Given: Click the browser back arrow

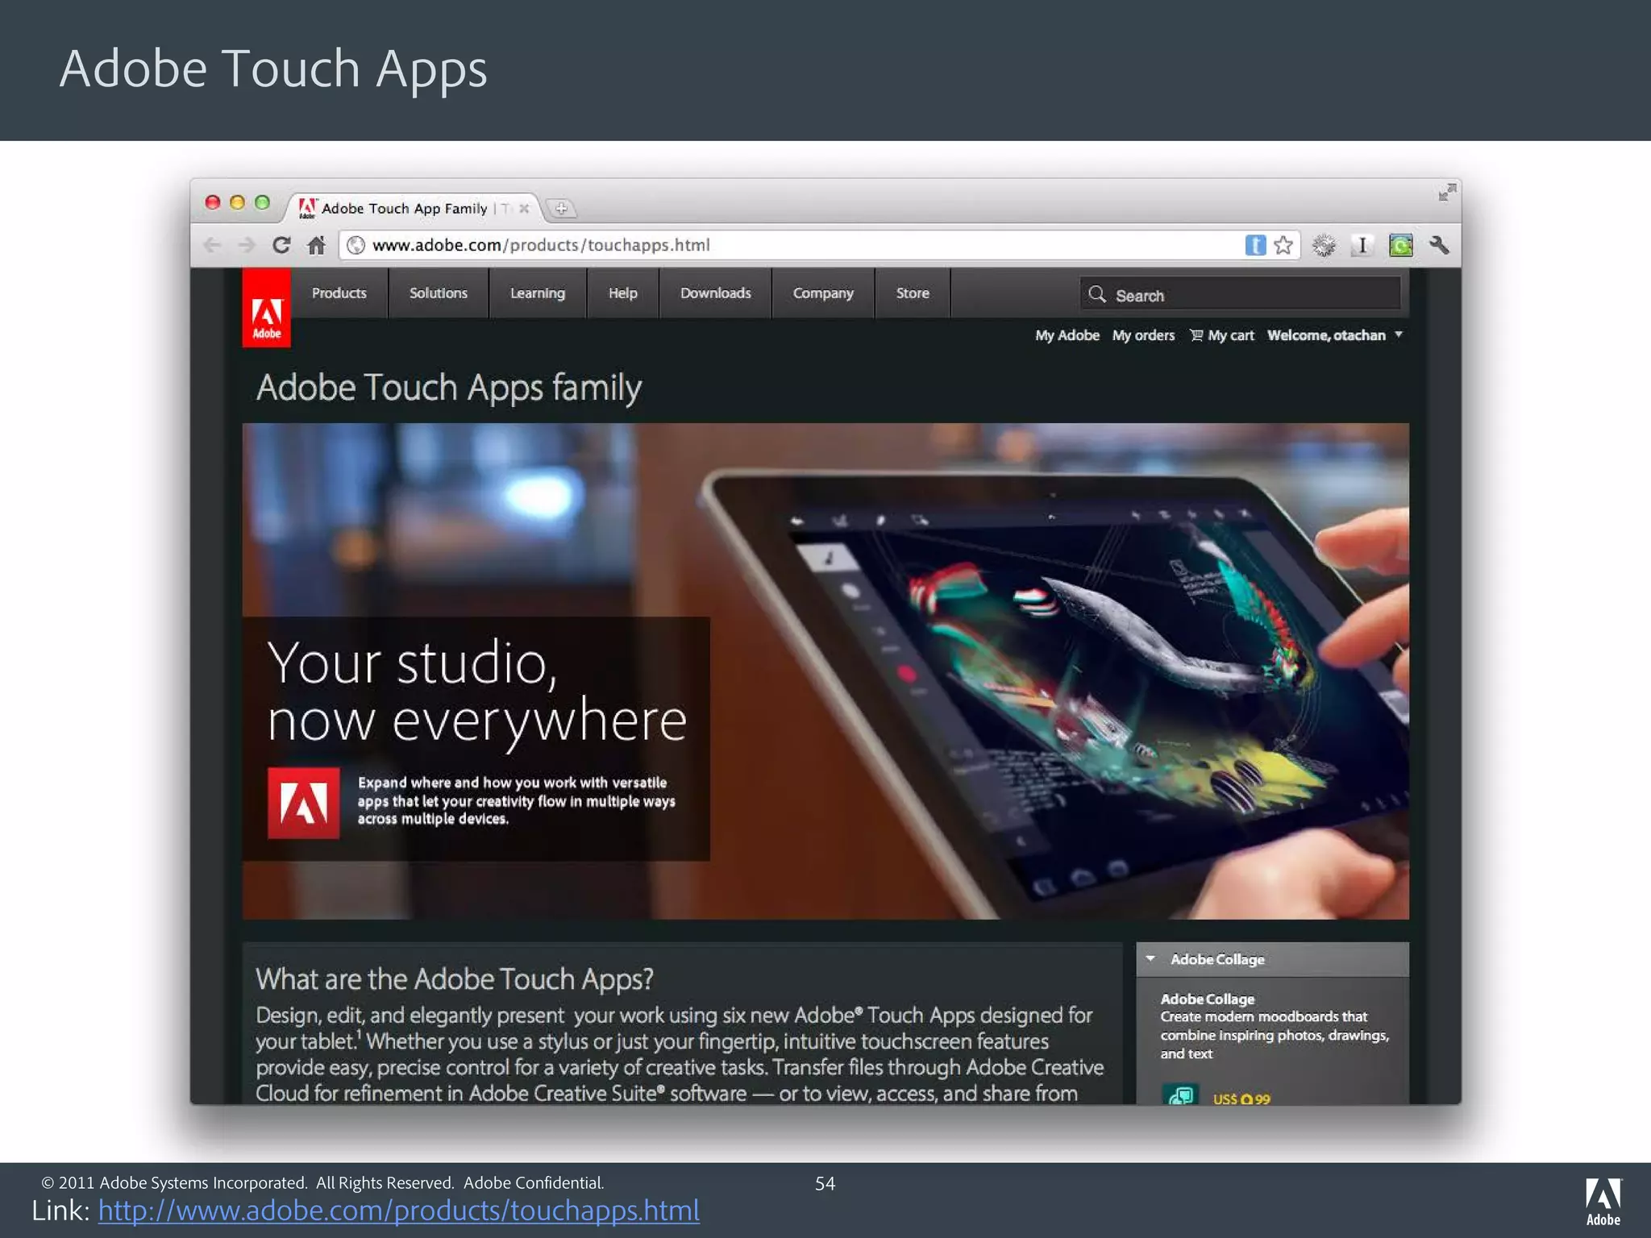Looking at the screenshot, I should click(212, 245).
